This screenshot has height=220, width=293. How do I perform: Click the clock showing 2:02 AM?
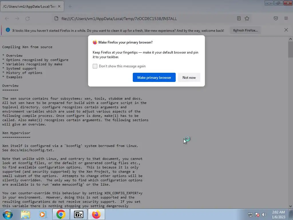pos(278,212)
